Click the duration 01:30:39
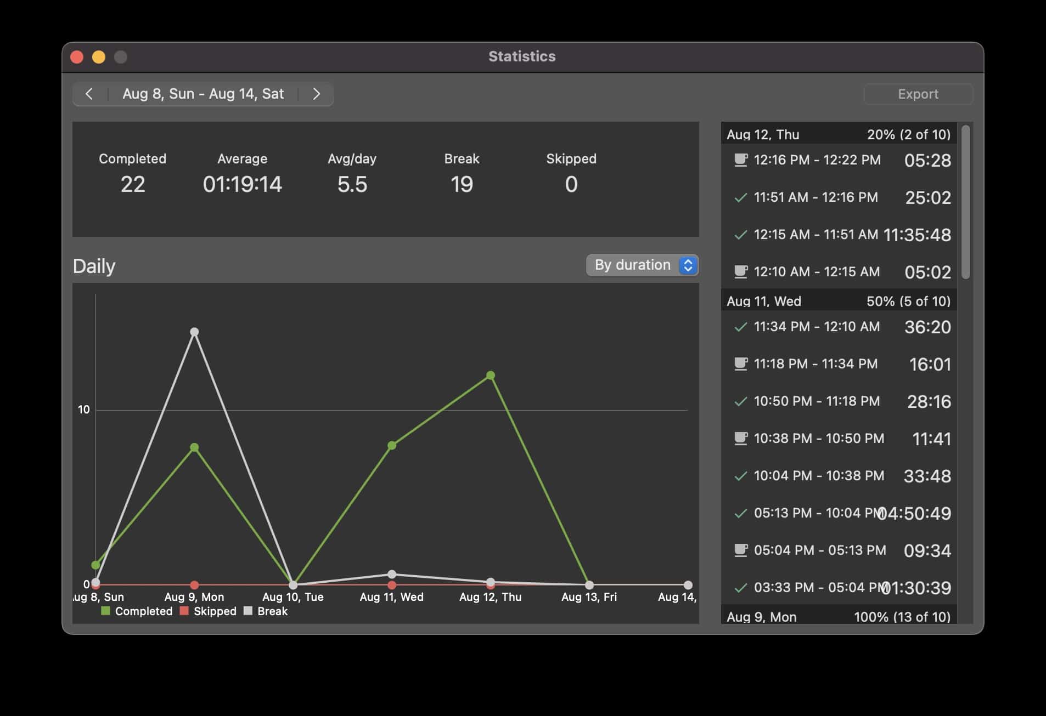Screen dimensions: 1046x716 click(916, 588)
